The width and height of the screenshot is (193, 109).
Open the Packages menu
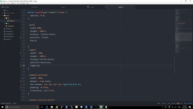click(x=23, y=3)
